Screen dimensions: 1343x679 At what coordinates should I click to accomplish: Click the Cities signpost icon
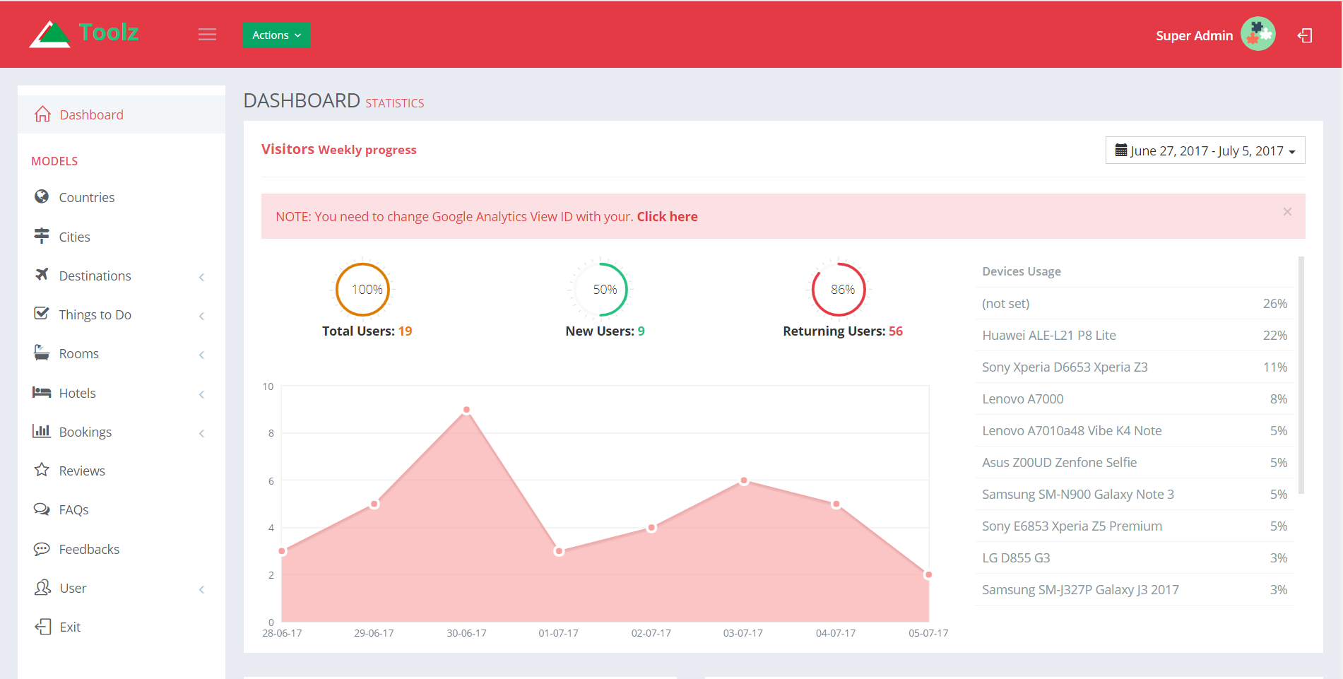pyautogui.click(x=42, y=236)
